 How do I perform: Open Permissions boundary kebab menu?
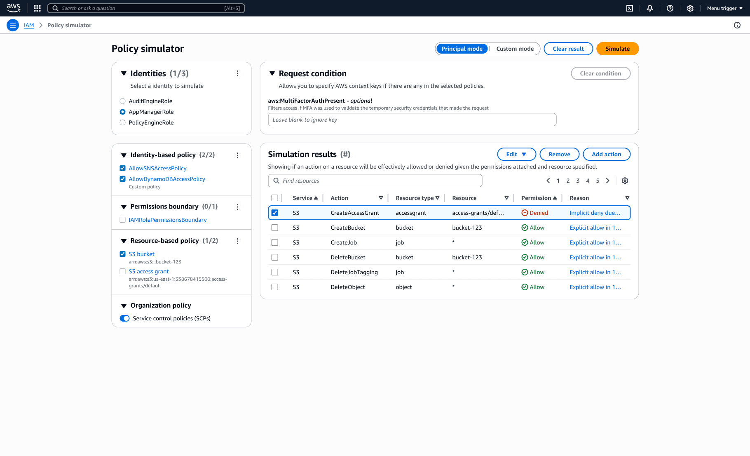pos(237,207)
